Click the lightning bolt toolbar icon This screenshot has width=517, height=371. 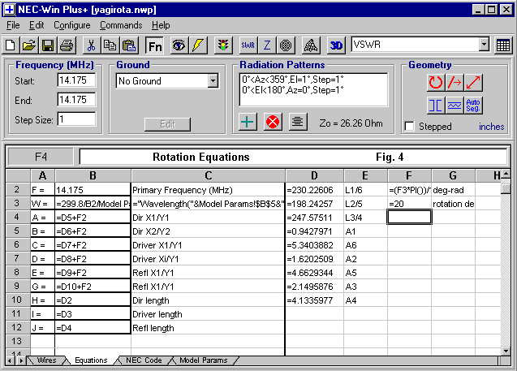pos(197,45)
